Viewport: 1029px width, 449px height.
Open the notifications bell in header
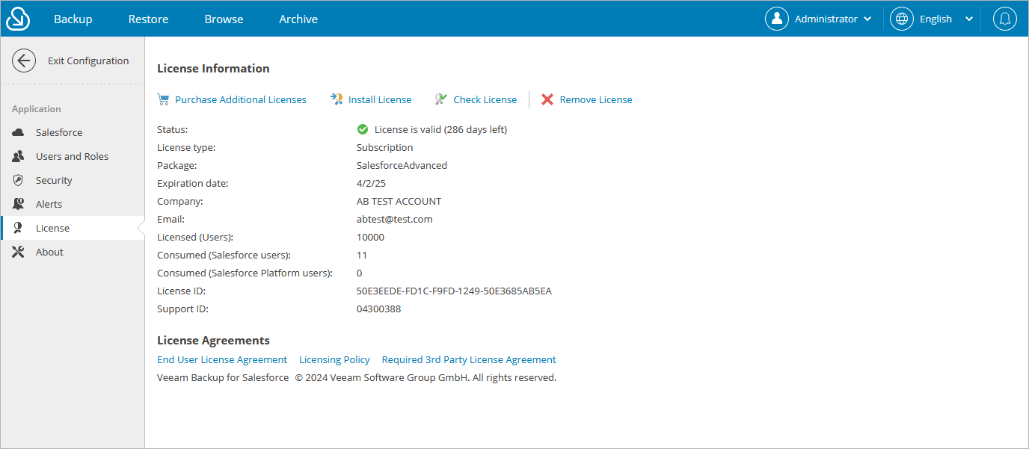tap(1005, 19)
